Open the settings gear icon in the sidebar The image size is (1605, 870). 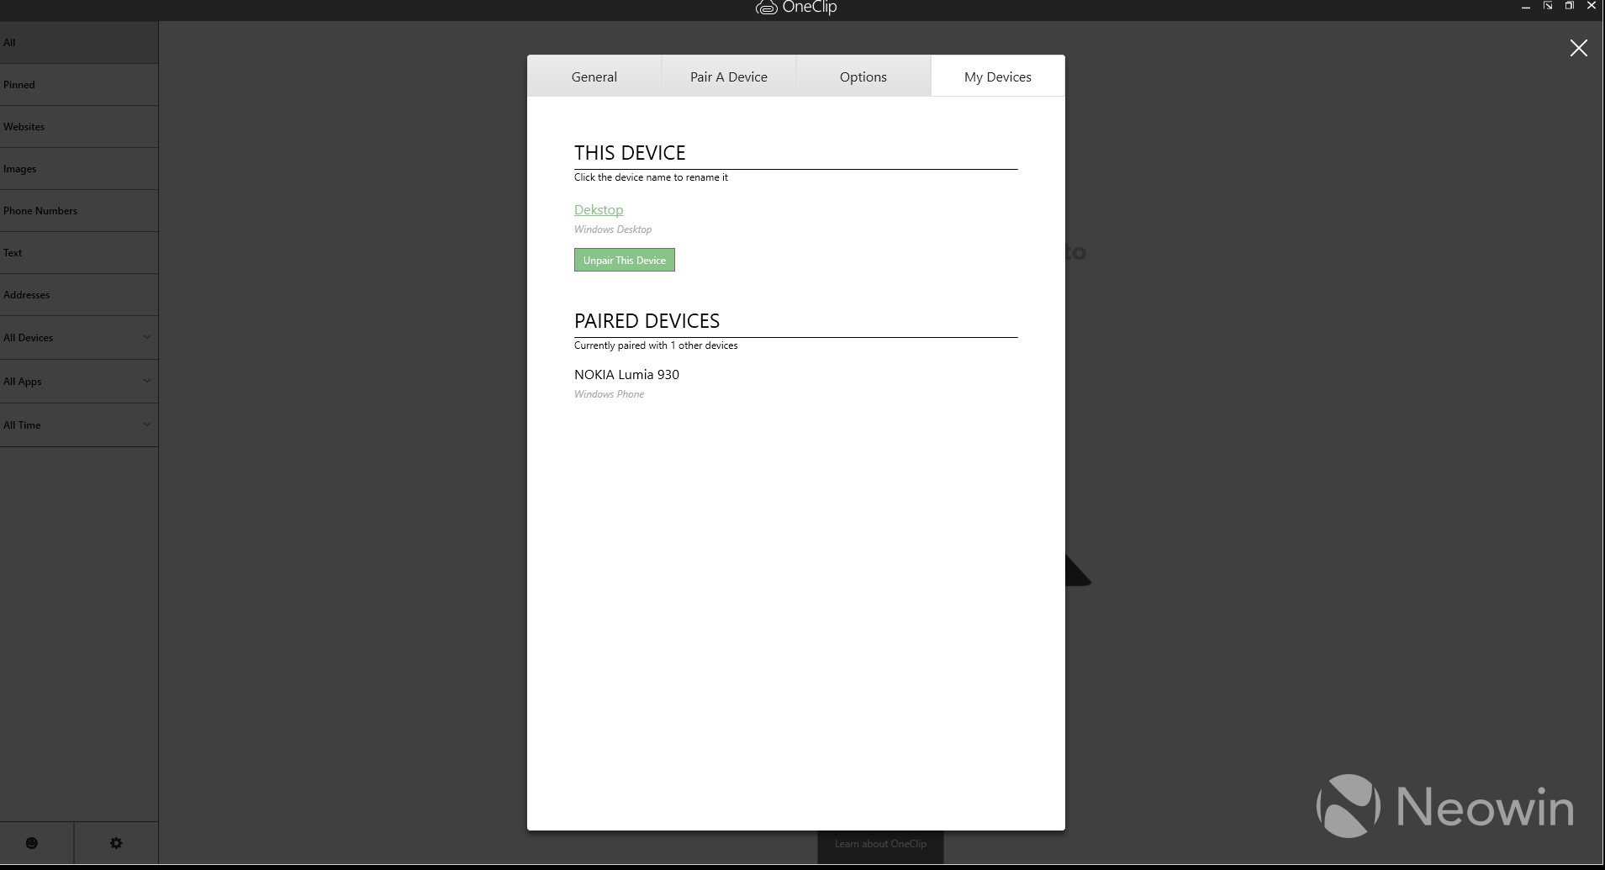click(x=116, y=843)
